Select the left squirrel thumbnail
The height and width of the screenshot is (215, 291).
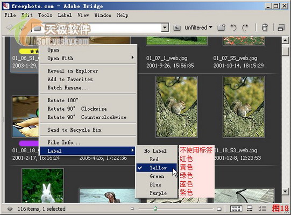click(176, 107)
